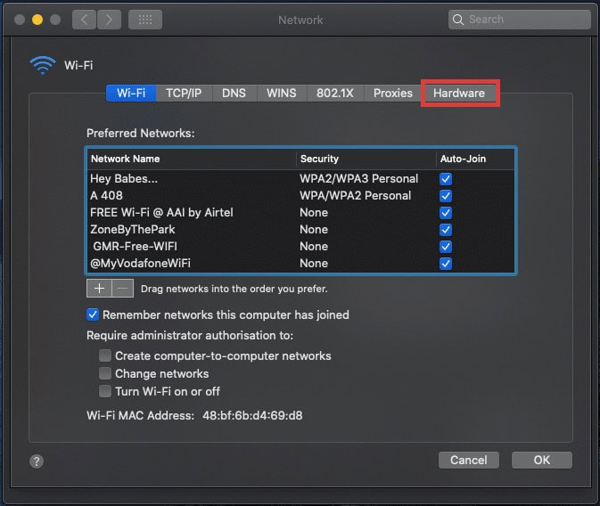The height and width of the screenshot is (506, 600).
Task: Click the forward navigation arrow
Action: (109, 20)
